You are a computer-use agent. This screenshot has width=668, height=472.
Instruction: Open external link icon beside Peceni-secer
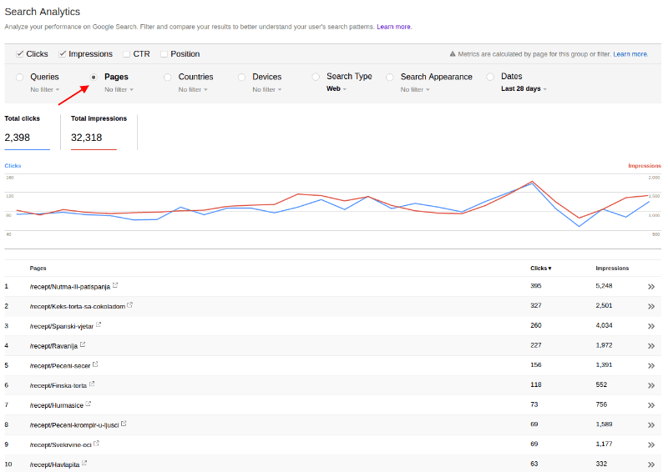coord(95,364)
